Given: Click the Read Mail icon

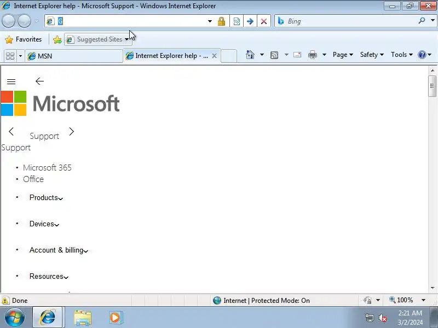Looking at the screenshot, I should click(297, 55).
